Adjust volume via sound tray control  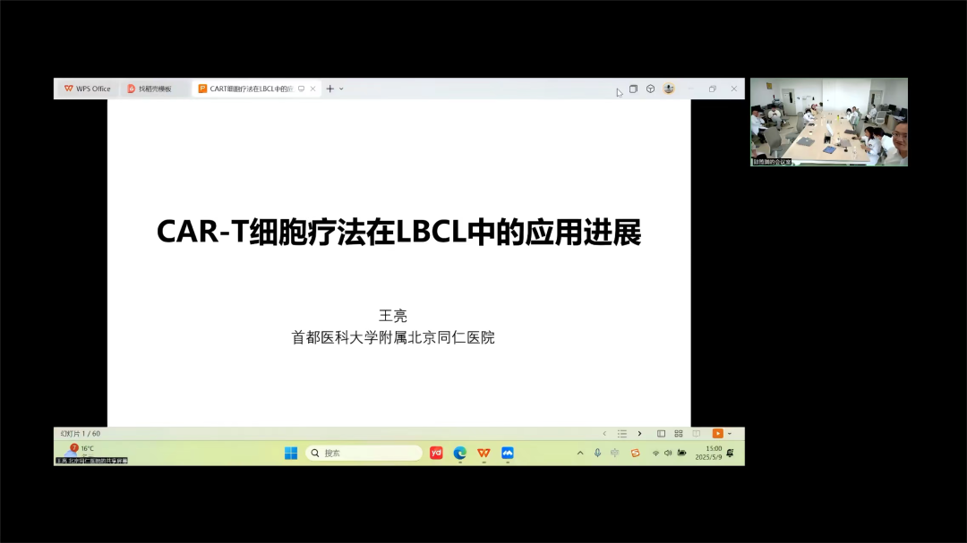[x=668, y=454]
